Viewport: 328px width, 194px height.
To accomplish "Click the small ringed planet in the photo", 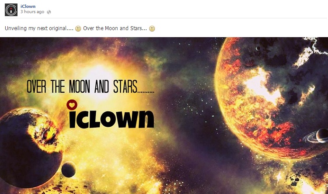I will coord(318,136).
